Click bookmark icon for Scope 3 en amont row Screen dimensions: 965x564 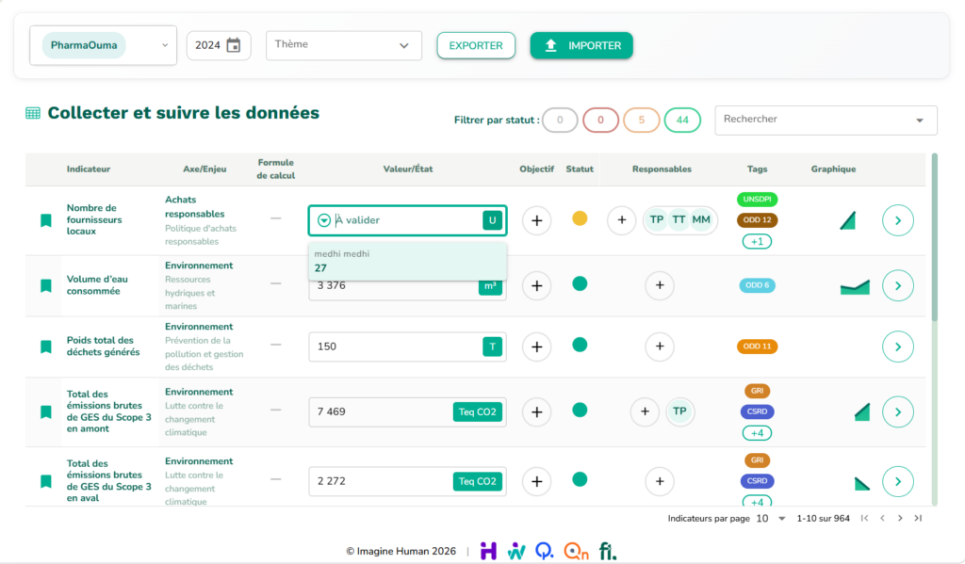45,411
